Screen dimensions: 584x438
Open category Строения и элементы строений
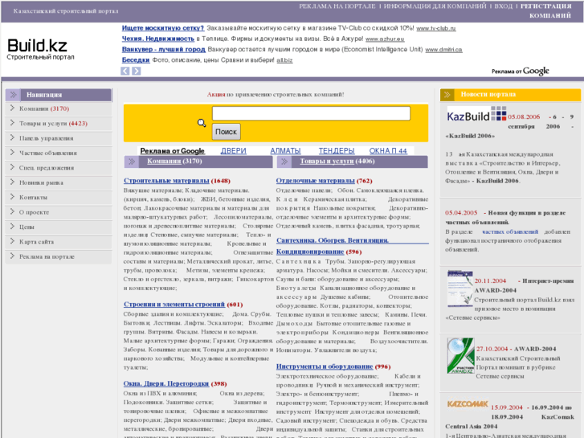(x=174, y=305)
